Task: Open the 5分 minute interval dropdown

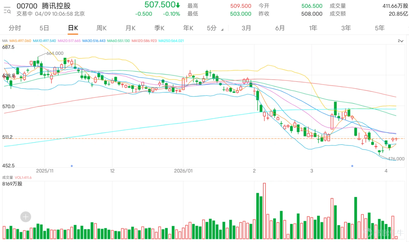Action: 215,28
